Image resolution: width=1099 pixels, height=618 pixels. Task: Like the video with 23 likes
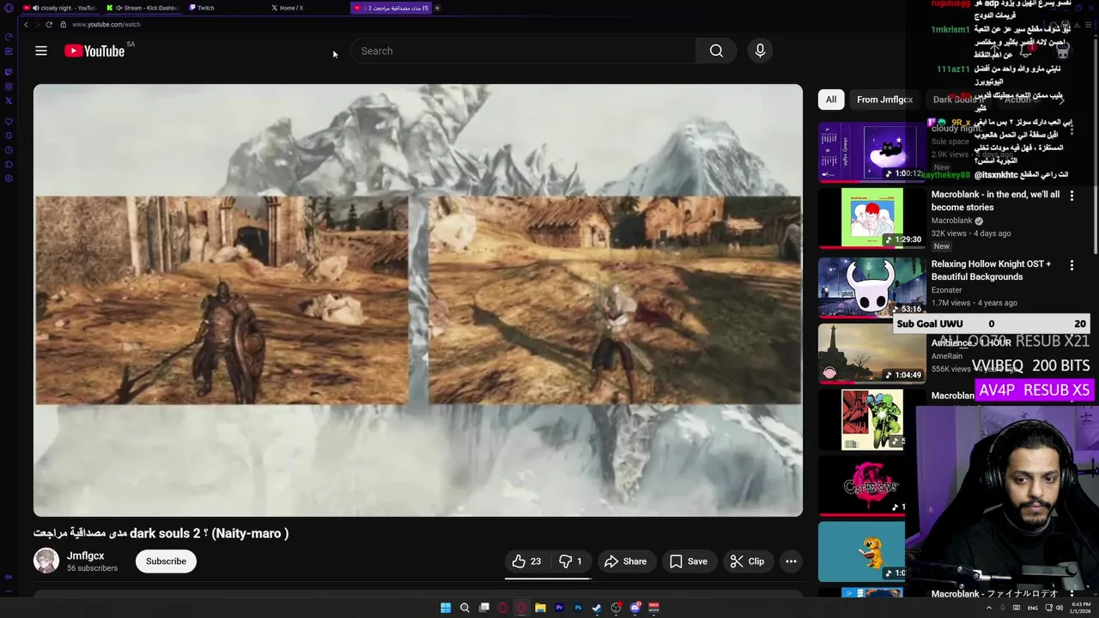click(526, 561)
